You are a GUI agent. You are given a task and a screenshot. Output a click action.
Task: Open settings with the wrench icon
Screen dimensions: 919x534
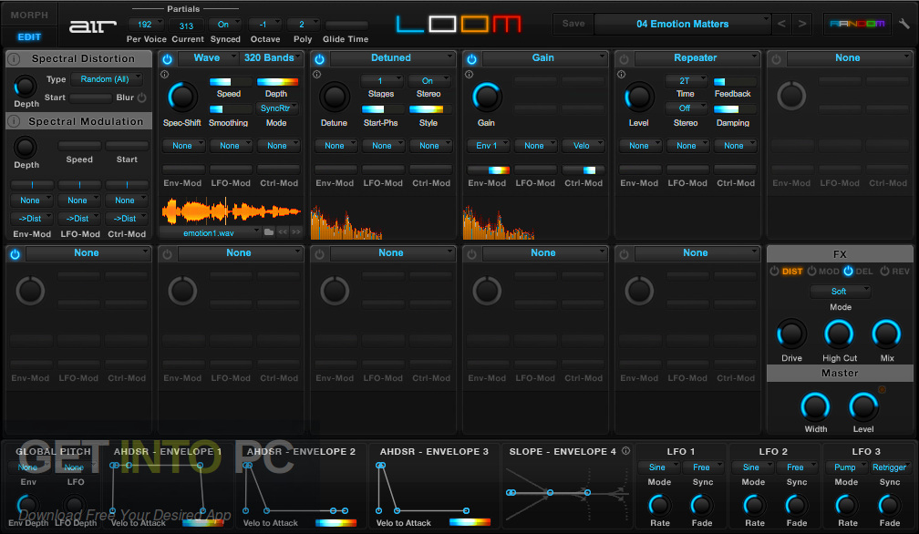coord(904,24)
